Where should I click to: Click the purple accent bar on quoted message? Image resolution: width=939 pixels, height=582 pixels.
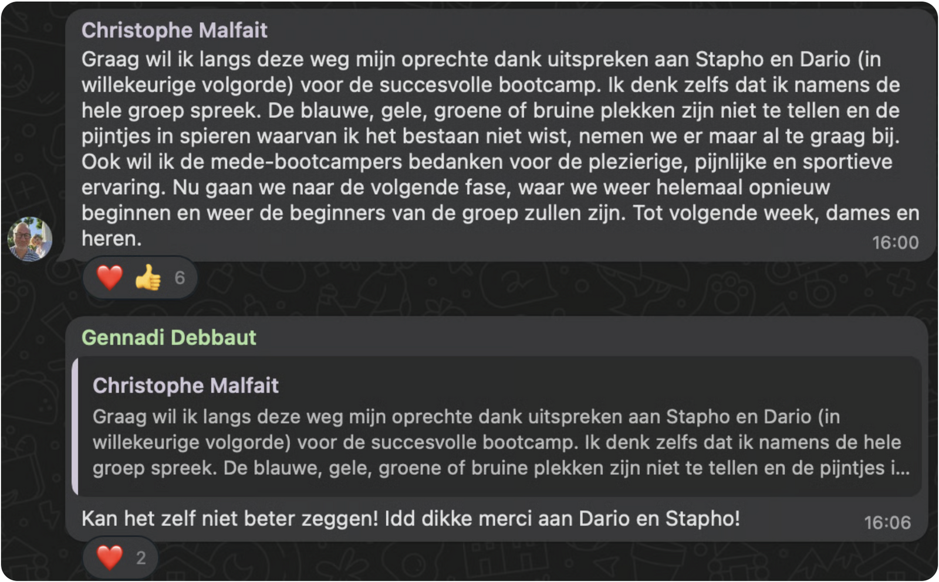(x=75, y=426)
